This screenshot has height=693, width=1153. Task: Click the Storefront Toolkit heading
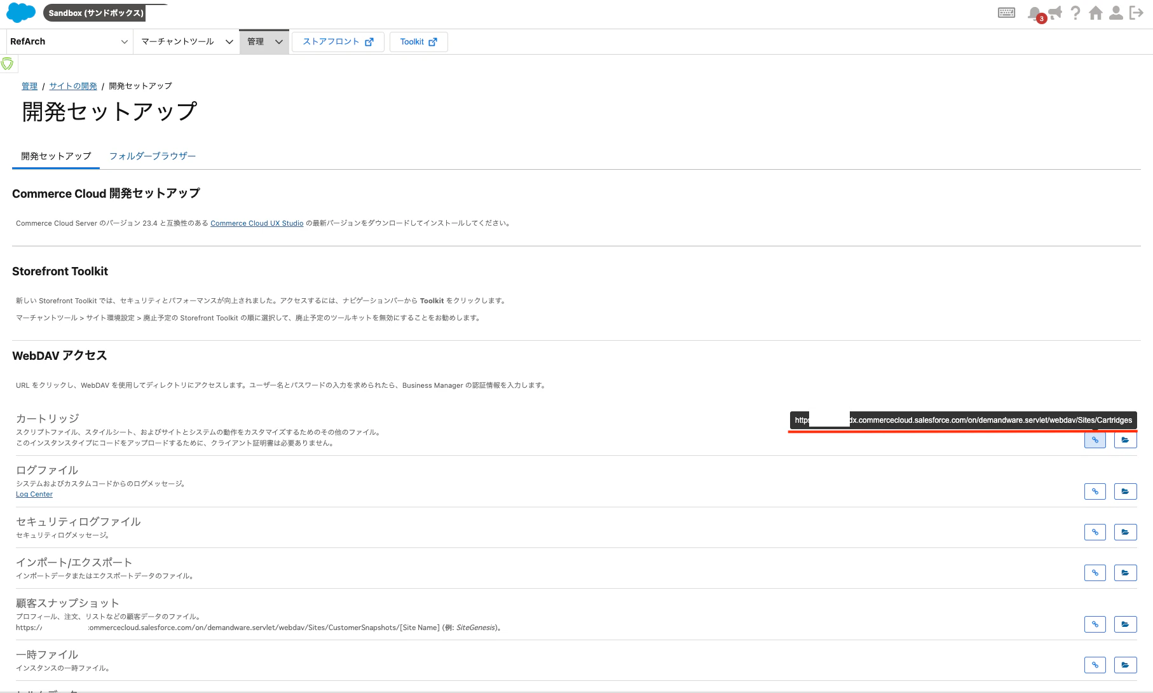(60, 271)
